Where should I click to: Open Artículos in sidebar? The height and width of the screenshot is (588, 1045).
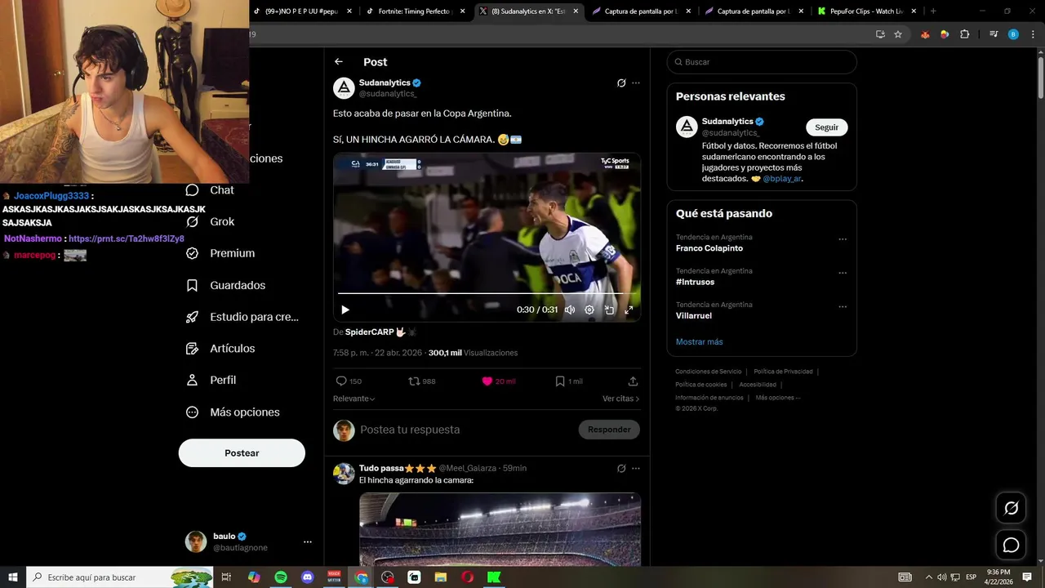pyautogui.click(x=220, y=349)
